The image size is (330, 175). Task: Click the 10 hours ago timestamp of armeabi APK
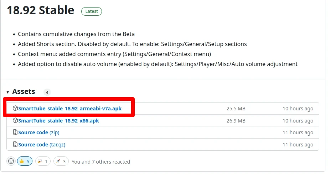(298, 109)
